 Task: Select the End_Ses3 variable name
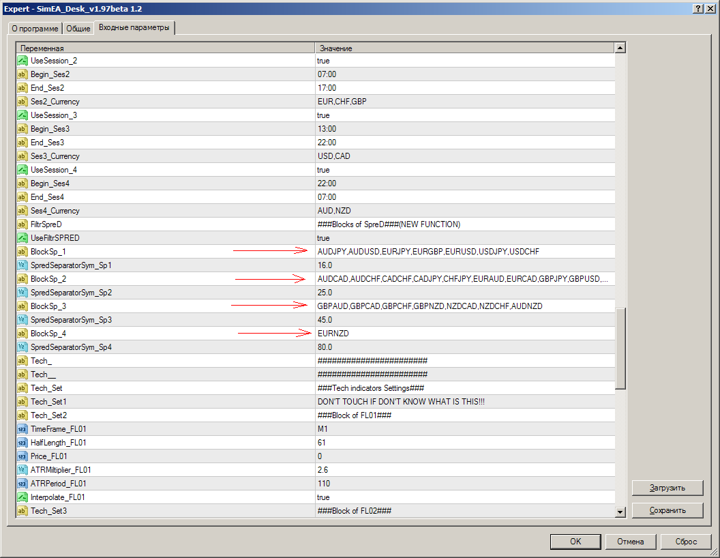(x=47, y=143)
